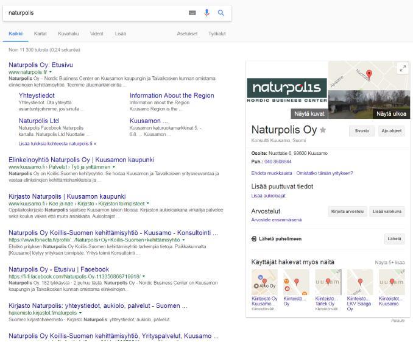Open Information About the Region sitelink

(172, 96)
